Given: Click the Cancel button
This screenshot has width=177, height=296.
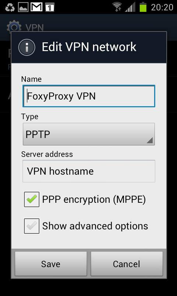Looking at the screenshot, I should 126,264.
